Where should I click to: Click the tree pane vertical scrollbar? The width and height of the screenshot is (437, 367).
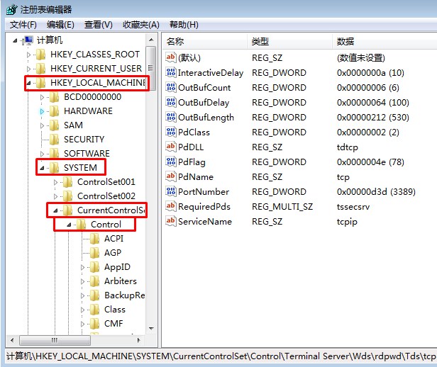pyautogui.click(x=151, y=213)
